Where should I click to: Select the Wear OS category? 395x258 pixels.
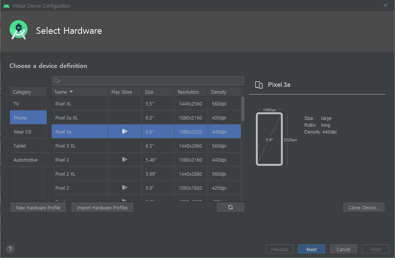(x=28, y=132)
